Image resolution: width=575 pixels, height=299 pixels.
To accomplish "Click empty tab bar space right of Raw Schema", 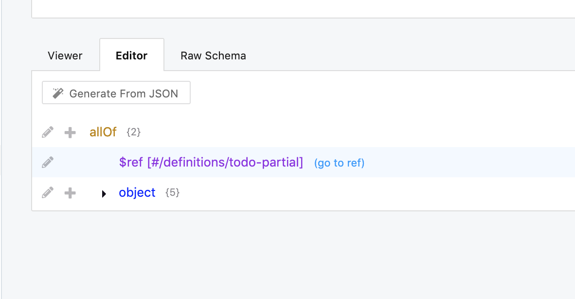I will click(x=413, y=55).
